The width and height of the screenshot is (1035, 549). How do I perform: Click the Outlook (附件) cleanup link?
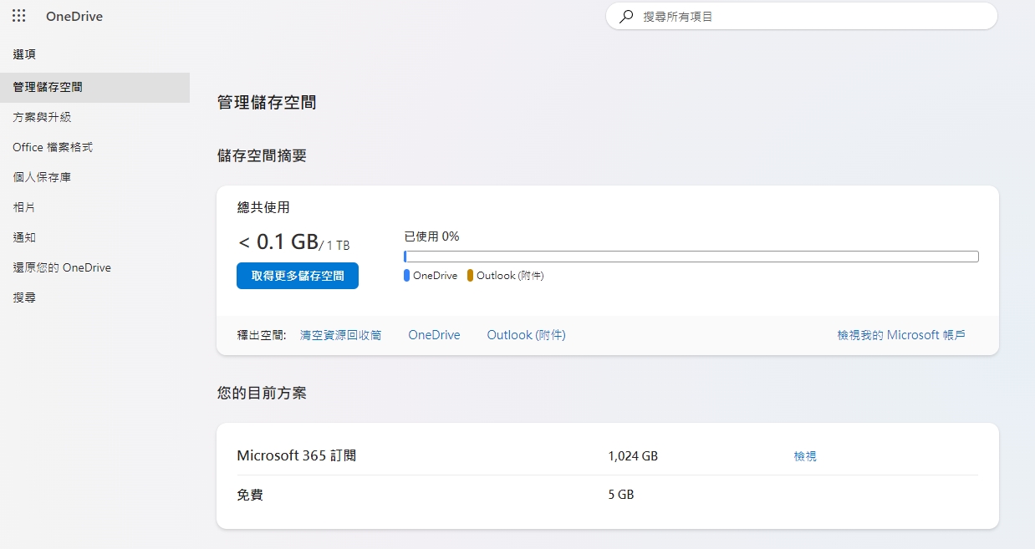(525, 334)
